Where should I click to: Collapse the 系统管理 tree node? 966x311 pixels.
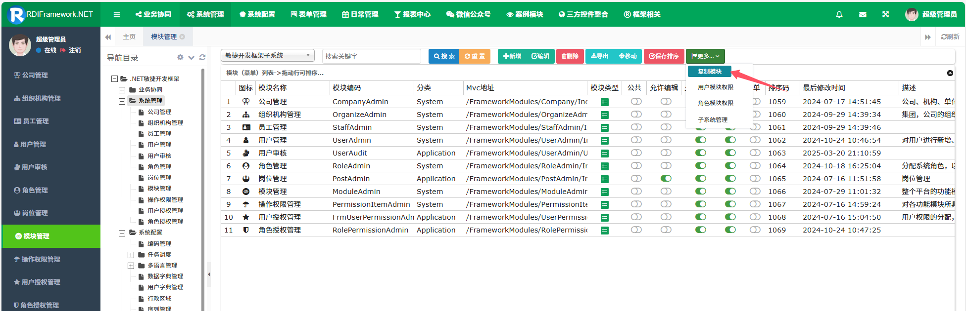(122, 101)
